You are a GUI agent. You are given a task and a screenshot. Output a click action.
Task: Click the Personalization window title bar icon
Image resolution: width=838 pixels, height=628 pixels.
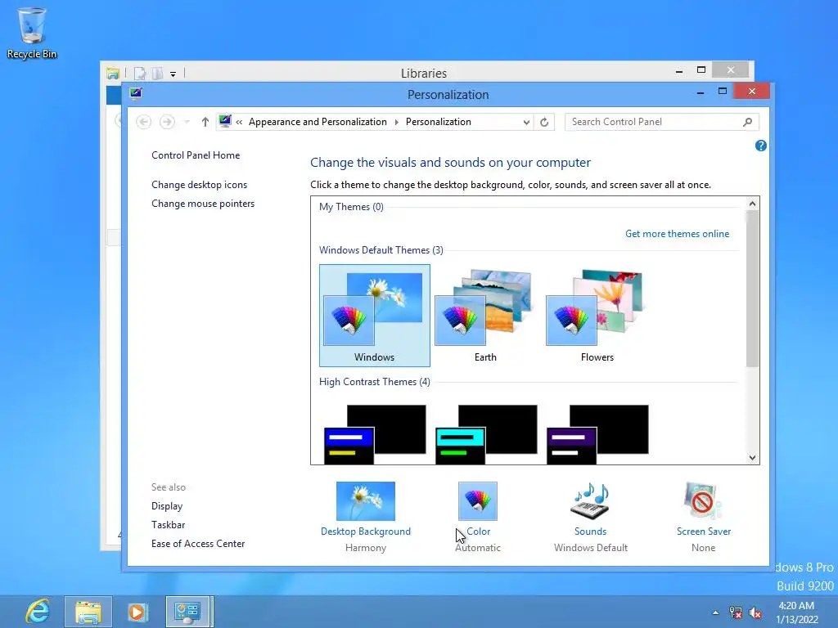pyautogui.click(x=136, y=93)
